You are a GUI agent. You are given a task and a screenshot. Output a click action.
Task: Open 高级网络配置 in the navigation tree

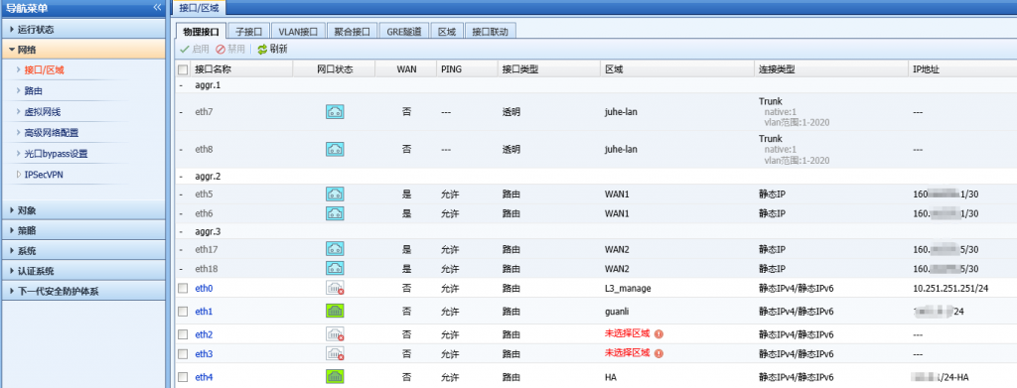click(52, 133)
